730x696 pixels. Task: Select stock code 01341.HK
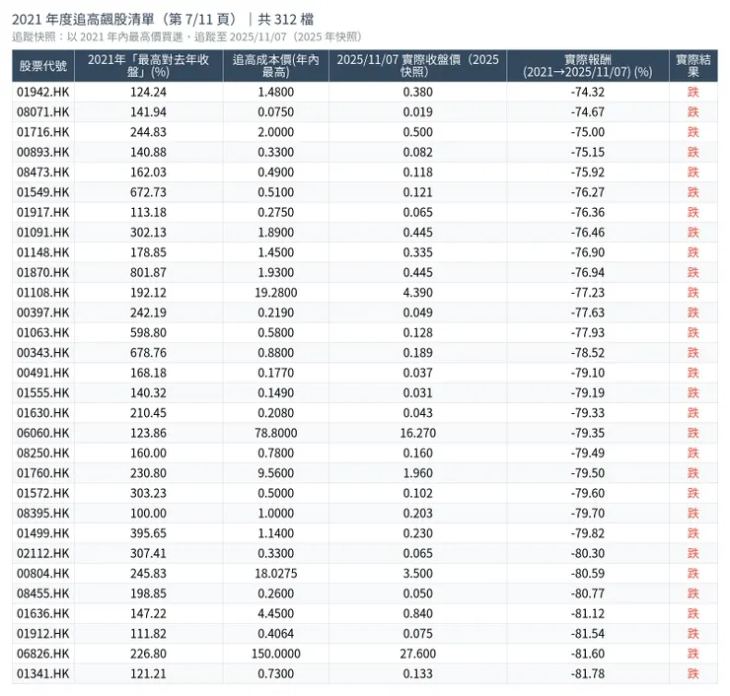[x=42, y=673]
